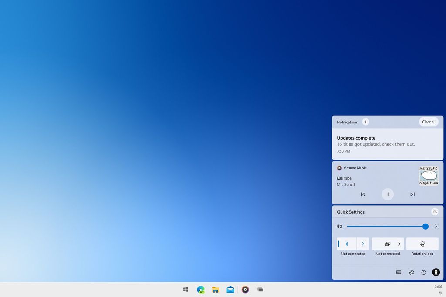Click the power icon in Quick Settings

423,272
